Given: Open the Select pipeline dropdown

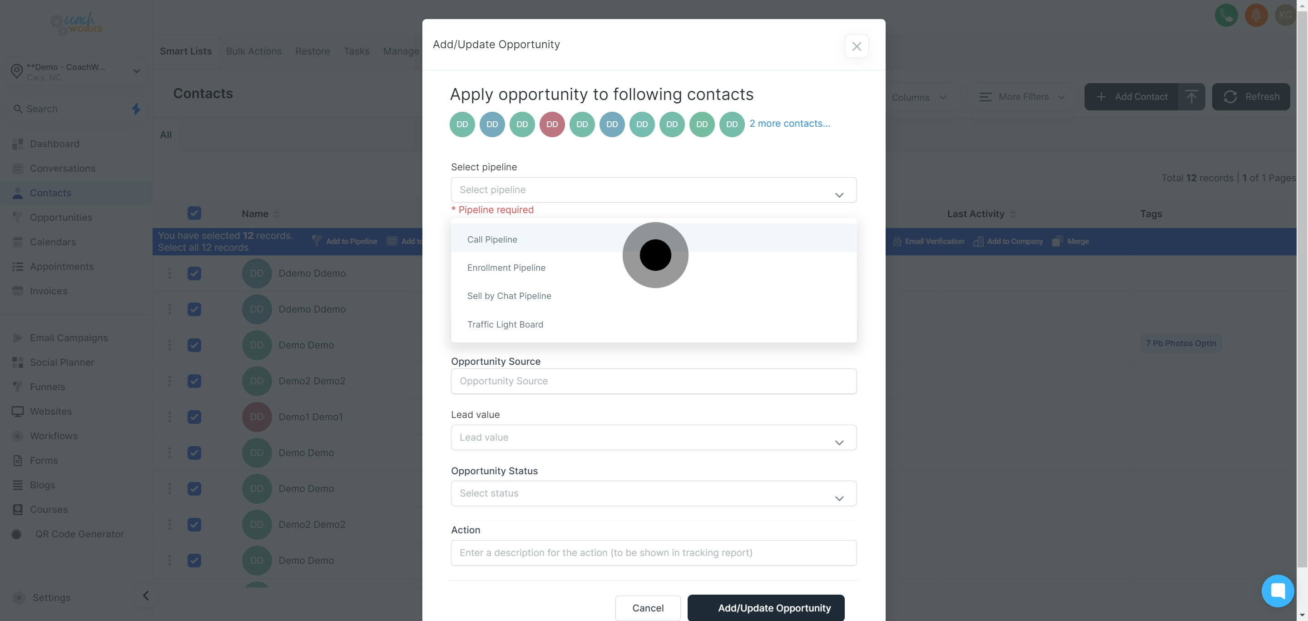Looking at the screenshot, I should (654, 189).
